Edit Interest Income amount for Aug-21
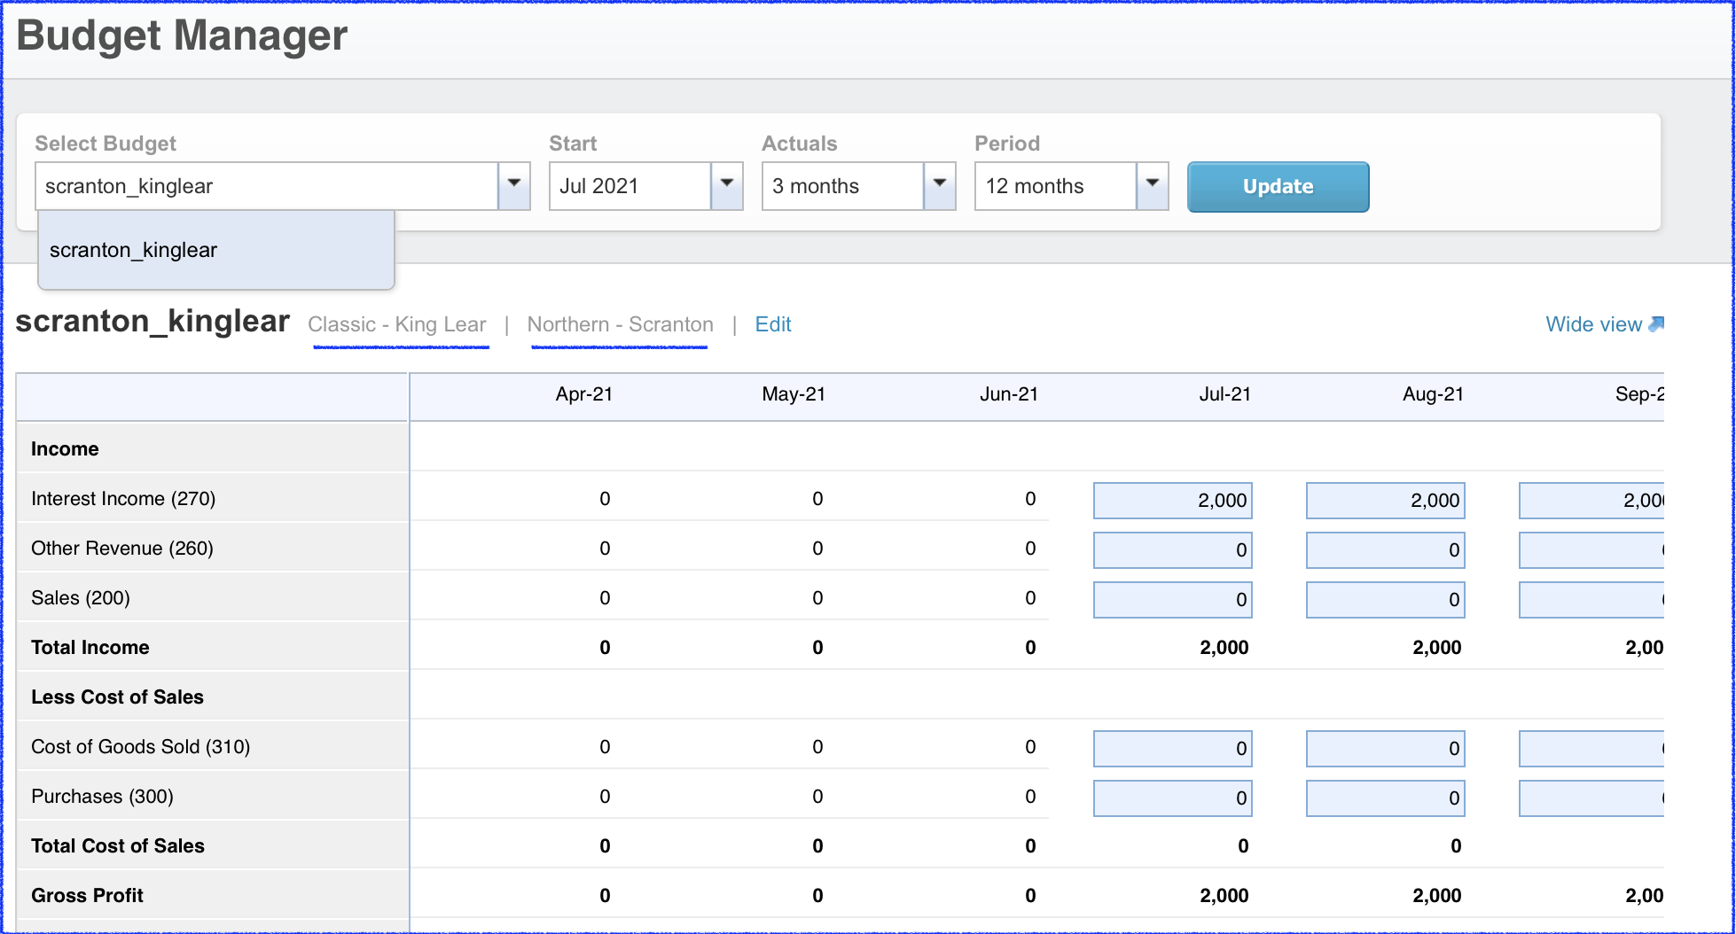Image resolution: width=1736 pixels, height=934 pixels. tap(1385, 501)
